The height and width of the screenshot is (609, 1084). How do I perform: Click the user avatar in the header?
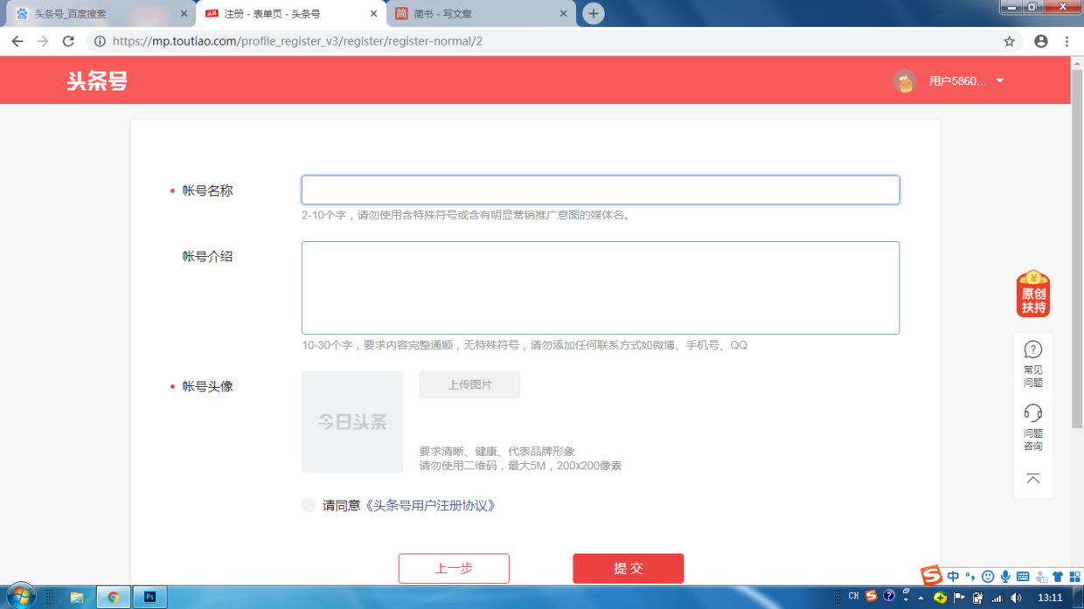pyautogui.click(x=905, y=81)
